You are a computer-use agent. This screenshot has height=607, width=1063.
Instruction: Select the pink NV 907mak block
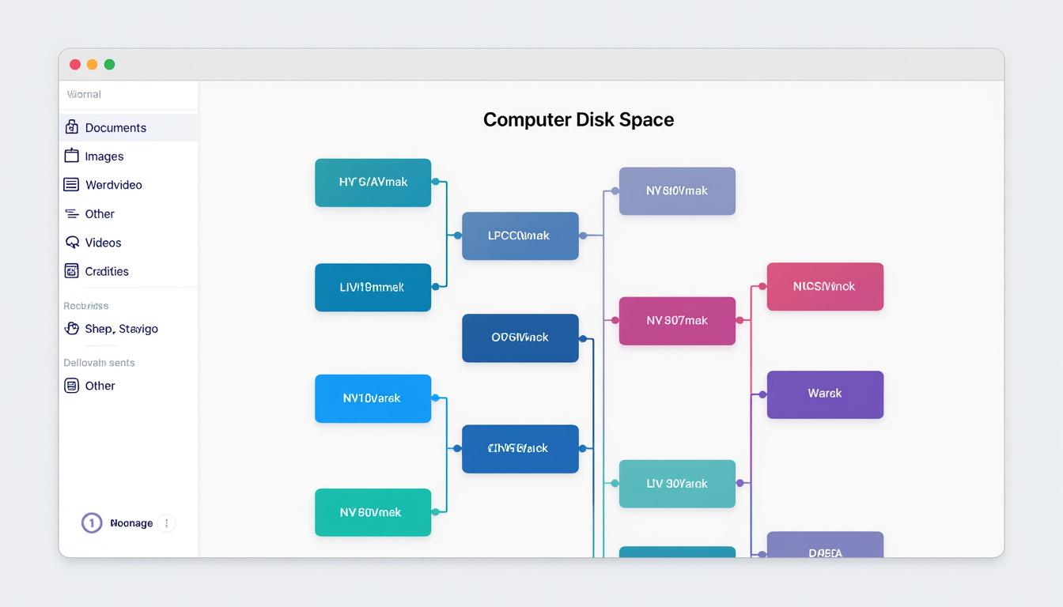coord(677,321)
